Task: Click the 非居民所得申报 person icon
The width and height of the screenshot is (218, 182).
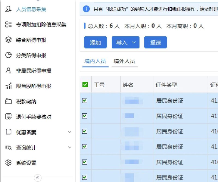Action: [x=8, y=70]
